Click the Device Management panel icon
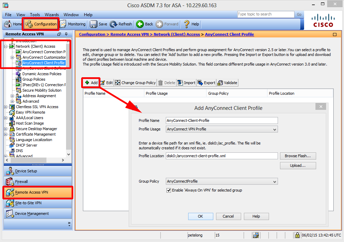Viewport: 344px width, 242px height. (10, 214)
